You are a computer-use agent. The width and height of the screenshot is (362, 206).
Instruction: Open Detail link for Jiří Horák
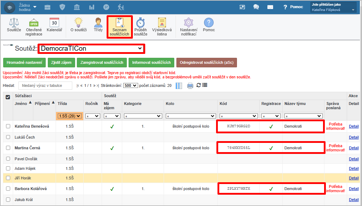click(354, 178)
